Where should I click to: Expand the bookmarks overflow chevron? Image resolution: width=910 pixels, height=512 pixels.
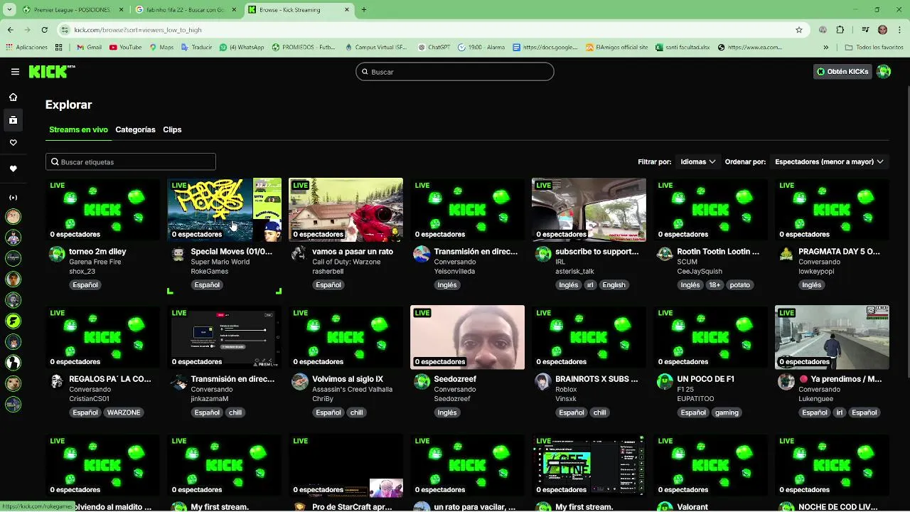tap(825, 48)
